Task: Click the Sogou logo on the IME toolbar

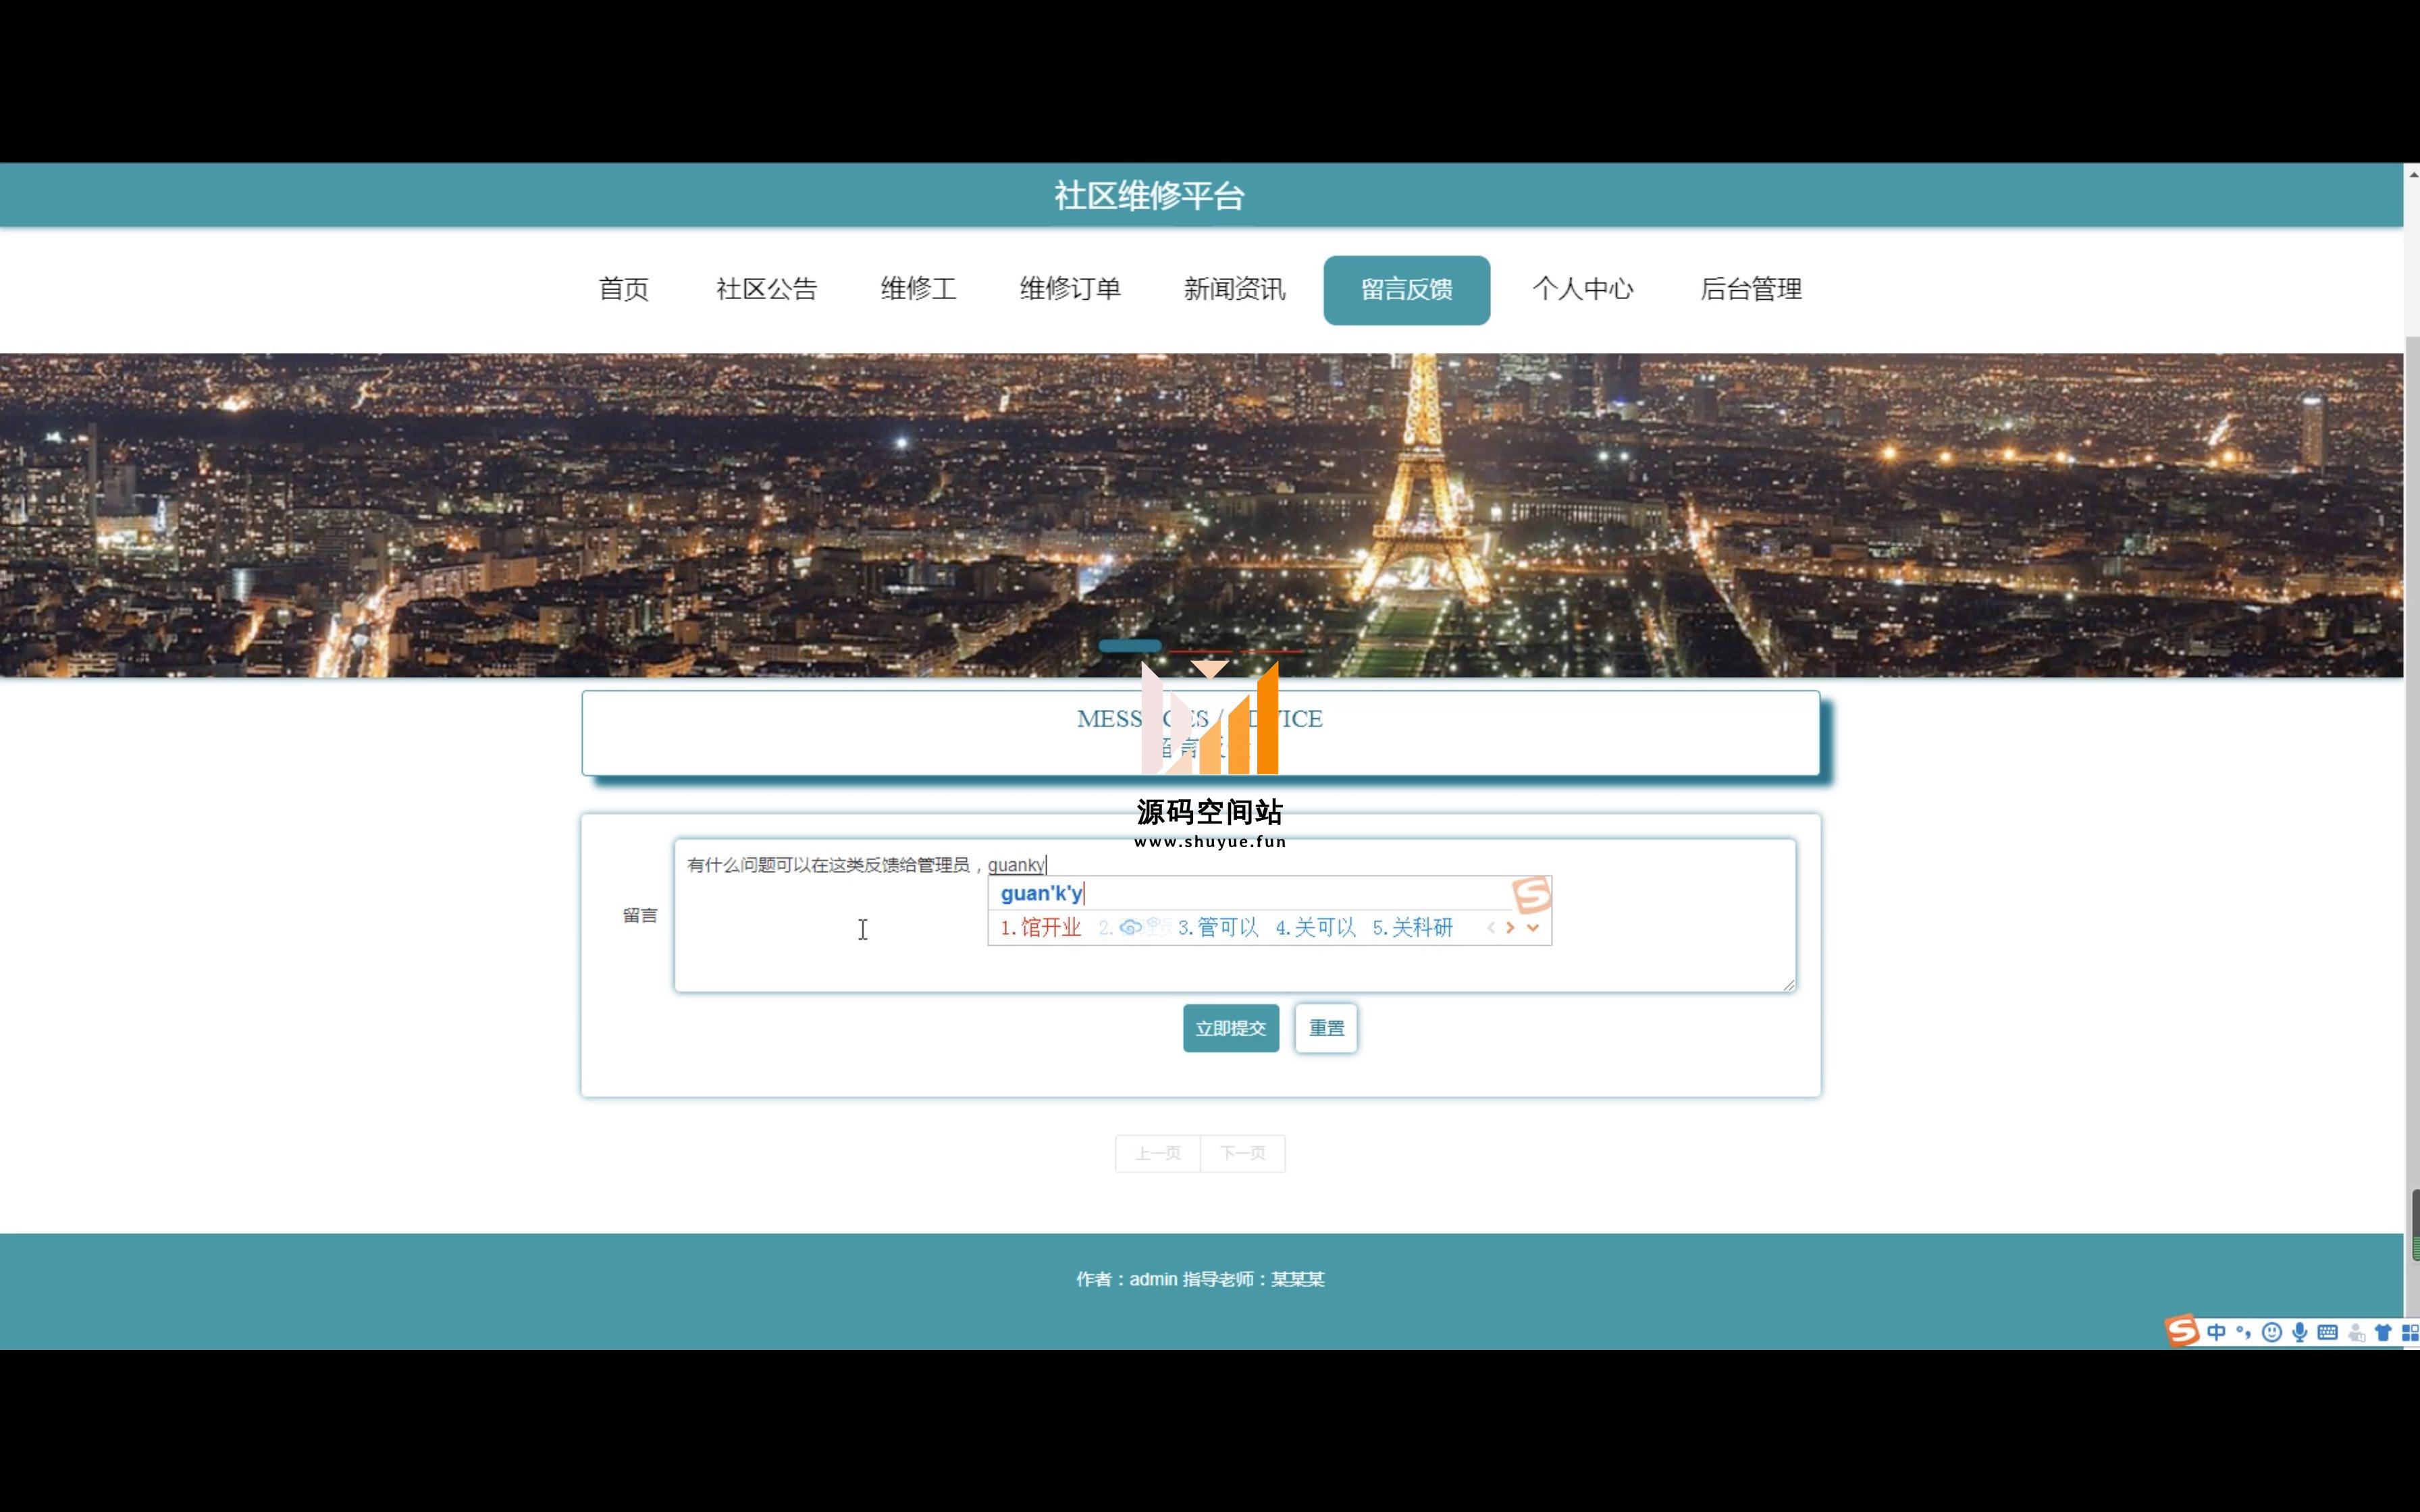Action: pyautogui.click(x=2181, y=1330)
